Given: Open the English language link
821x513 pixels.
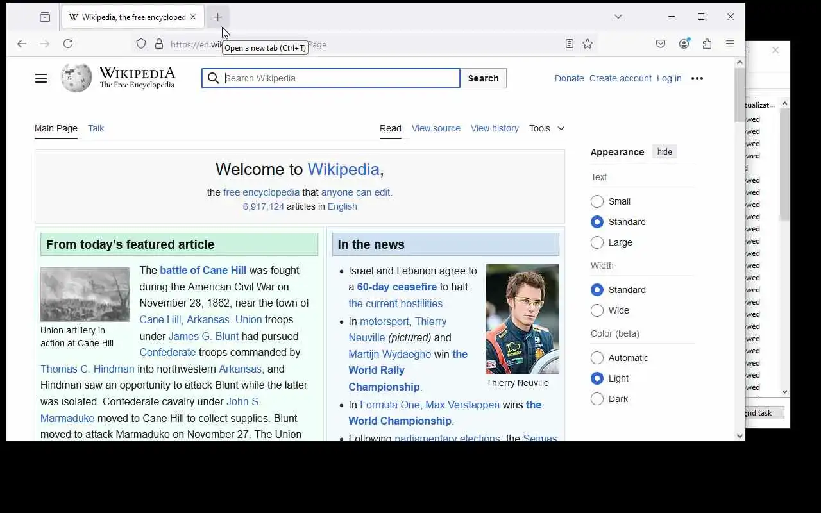Looking at the screenshot, I should (343, 206).
